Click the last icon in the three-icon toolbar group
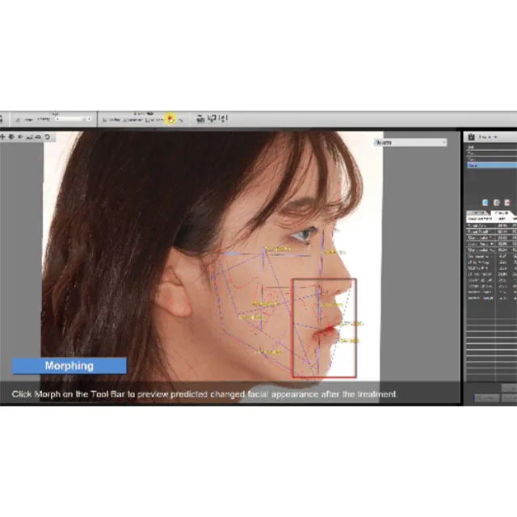The height and width of the screenshot is (517, 517). tap(224, 118)
